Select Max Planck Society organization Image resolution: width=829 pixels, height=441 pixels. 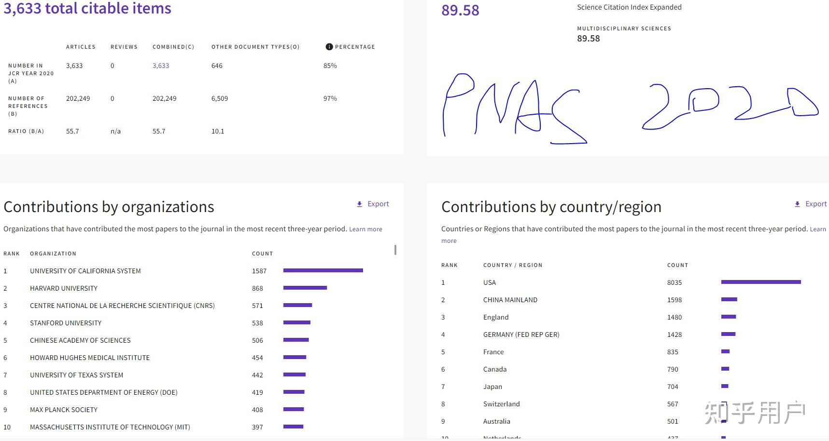(64, 410)
